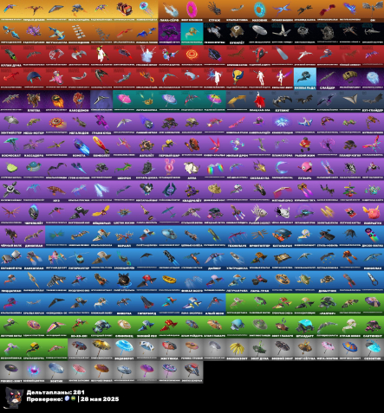Click the jellyfish glider on gold background
The height and width of the screenshot is (413, 384).
[146, 10]
